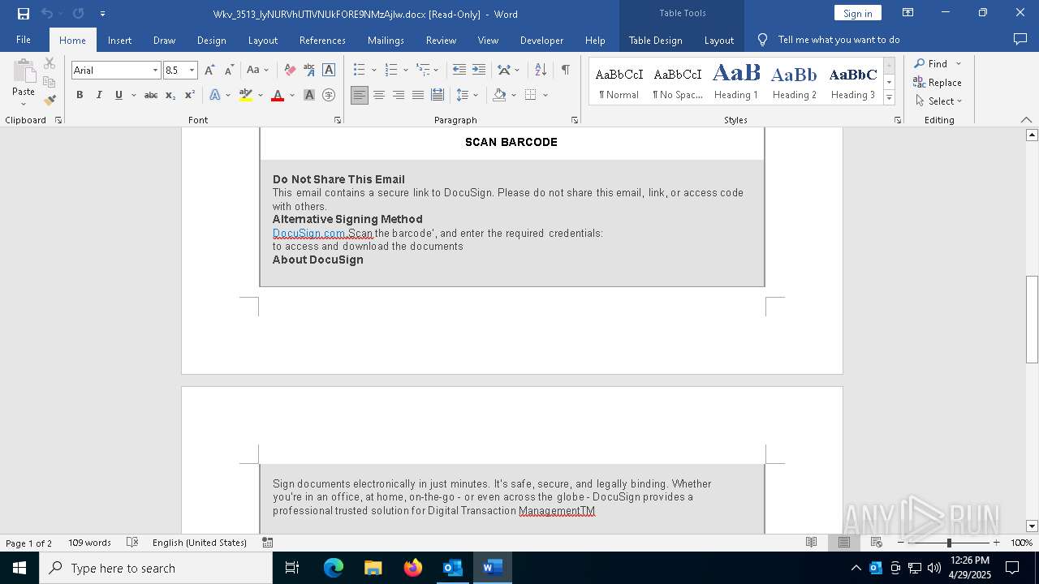
Task: Shrink font size with the smaller A icon
Action: coord(229,70)
